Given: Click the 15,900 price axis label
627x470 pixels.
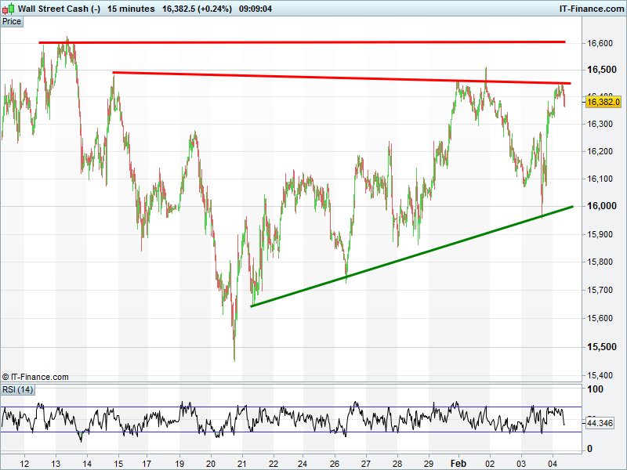Looking at the screenshot, I should coord(600,234).
